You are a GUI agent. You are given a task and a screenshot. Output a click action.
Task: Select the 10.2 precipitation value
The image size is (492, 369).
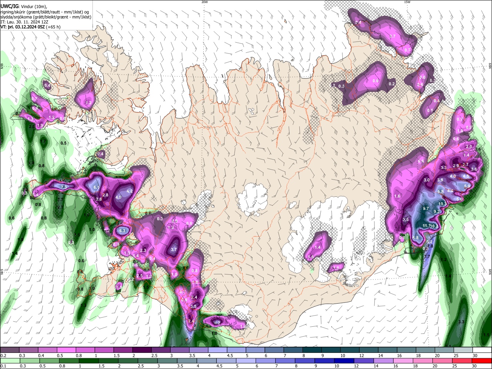[x=434, y=226]
